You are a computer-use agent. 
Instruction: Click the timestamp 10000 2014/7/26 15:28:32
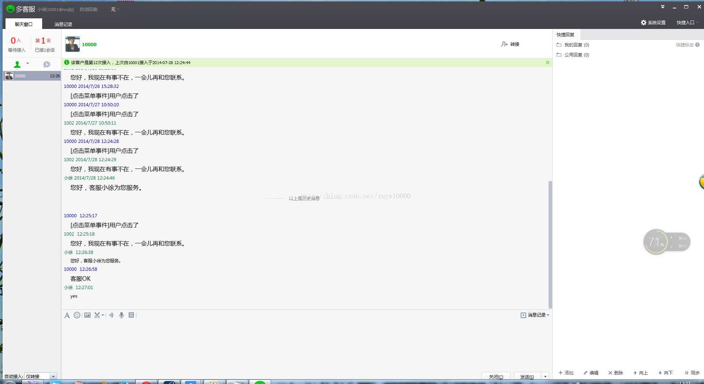coord(91,86)
